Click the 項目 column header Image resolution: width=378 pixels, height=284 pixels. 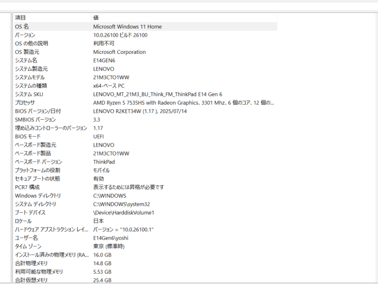22,18
